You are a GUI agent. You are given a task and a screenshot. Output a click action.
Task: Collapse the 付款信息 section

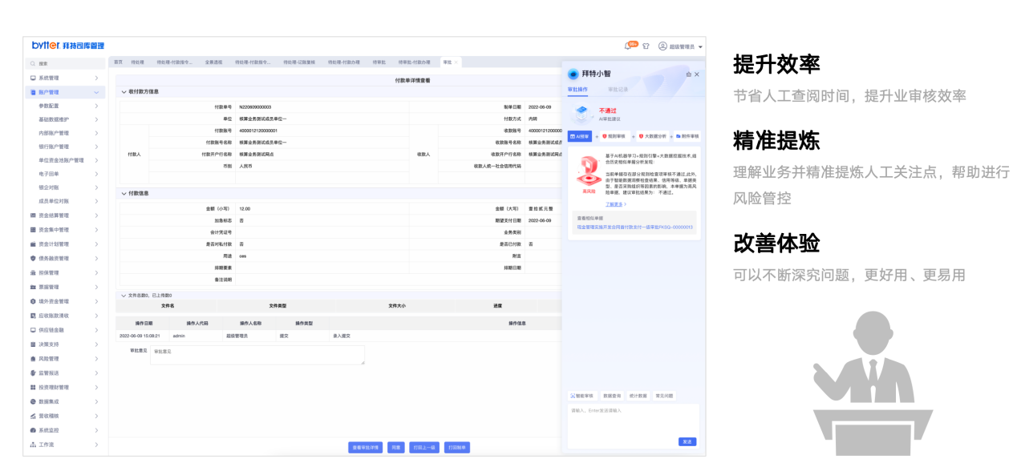coord(124,193)
